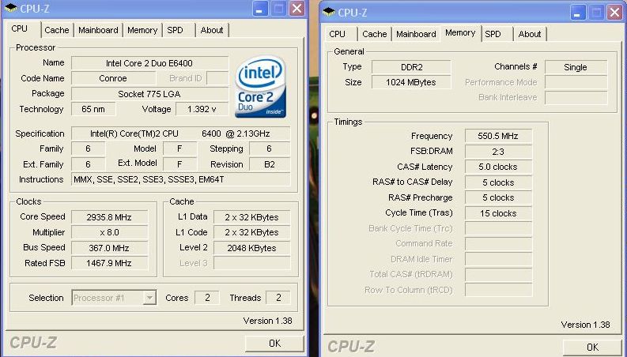Click the CAS# Latency value 5.0 clocks
Image resolution: width=627 pixels, height=357 pixels.
pos(498,167)
